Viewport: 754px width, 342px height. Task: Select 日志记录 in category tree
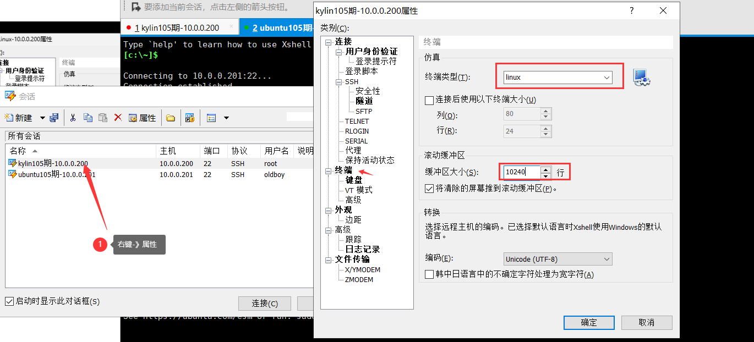(363, 250)
